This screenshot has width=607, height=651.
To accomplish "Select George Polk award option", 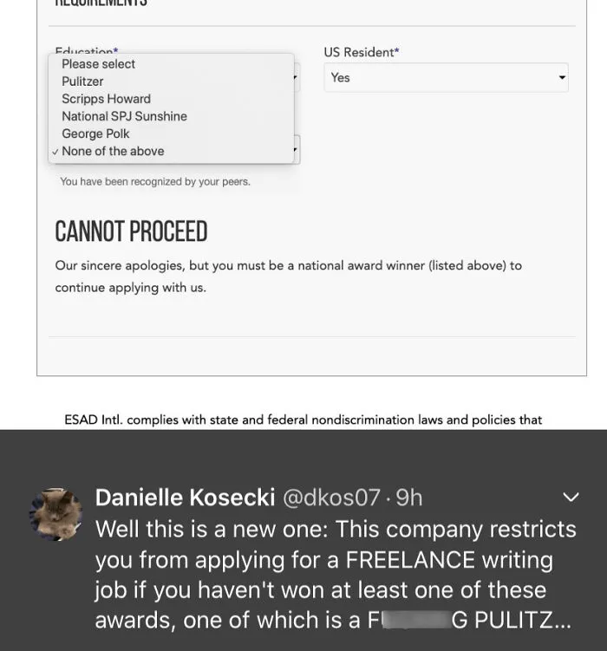I will [171, 133].
